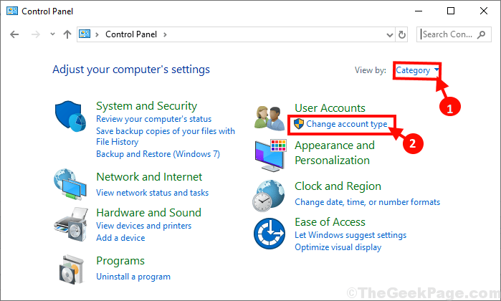
Task: Open the Hardware and Sound printer icon
Action: 71,224
